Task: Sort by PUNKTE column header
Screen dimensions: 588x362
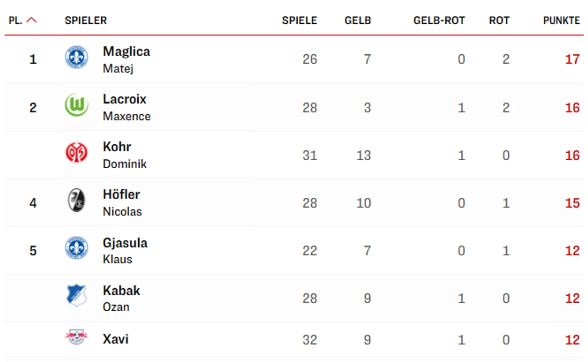Action: pyautogui.click(x=561, y=21)
